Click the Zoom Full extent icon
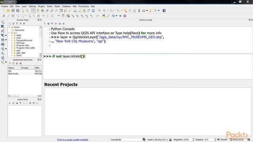This screenshot has height=142, width=253. (x=61, y=11)
